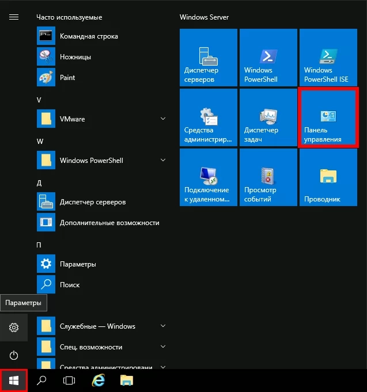This screenshot has width=367, height=392.
Task: Open the Просмотр событий tile
Action: tap(268, 177)
